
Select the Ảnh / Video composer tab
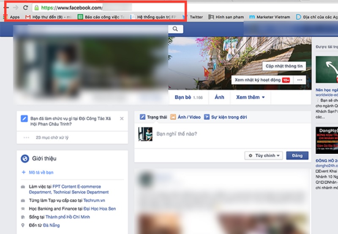coord(185,117)
